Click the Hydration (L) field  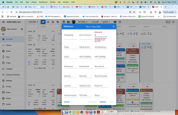[x=86, y=86]
